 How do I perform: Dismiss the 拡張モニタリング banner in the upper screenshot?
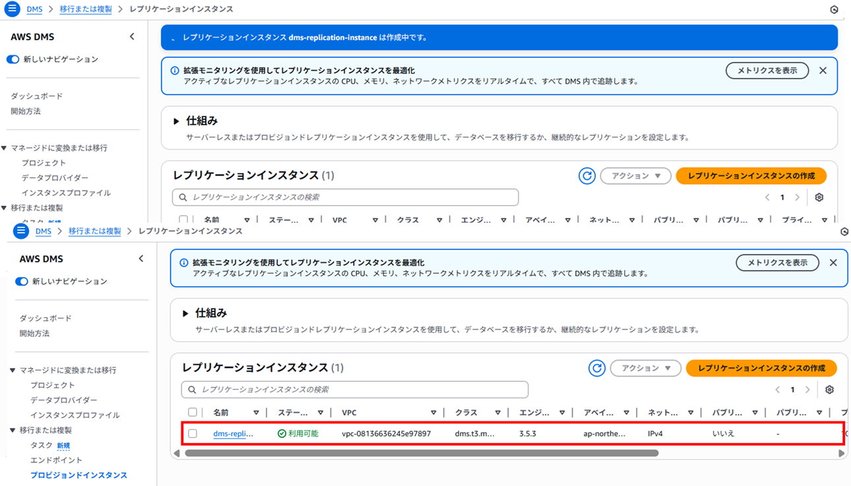click(x=823, y=71)
